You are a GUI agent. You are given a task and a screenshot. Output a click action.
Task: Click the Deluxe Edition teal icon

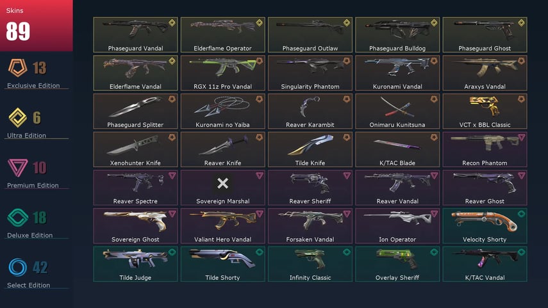17,218
